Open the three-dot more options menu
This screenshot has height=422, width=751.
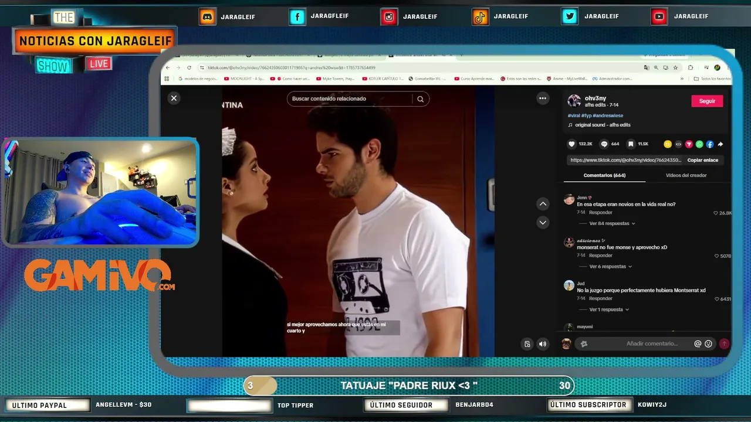coord(543,98)
